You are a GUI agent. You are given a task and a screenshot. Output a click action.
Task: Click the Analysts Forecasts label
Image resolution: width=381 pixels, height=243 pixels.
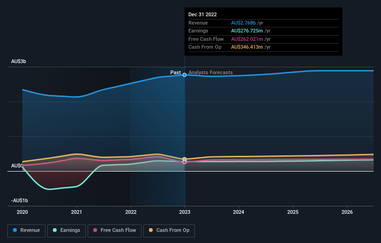pyautogui.click(x=210, y=72)
